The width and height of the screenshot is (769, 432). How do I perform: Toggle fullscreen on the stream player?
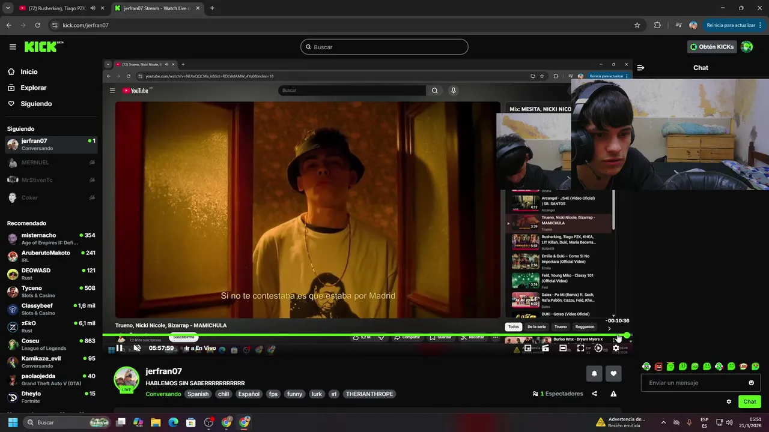tap(580, 348)
